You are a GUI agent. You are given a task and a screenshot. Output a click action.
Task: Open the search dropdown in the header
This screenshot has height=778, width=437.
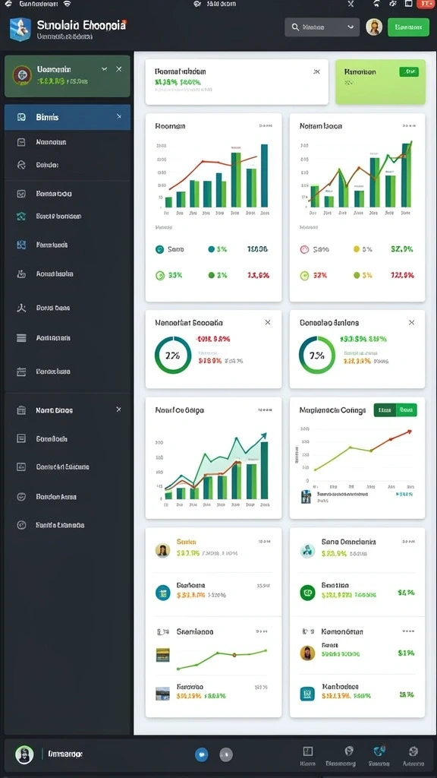click(x=322, y=27)
